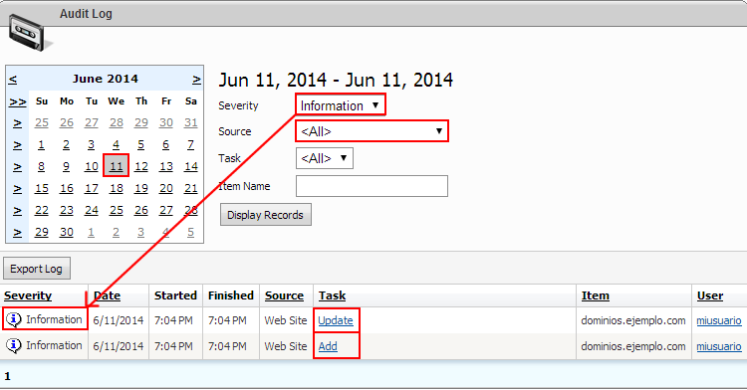The width and height of the screenshot is (747, 390).
Task: Click 6/11/2014 date in Update row
Action: tap(119, 320)
